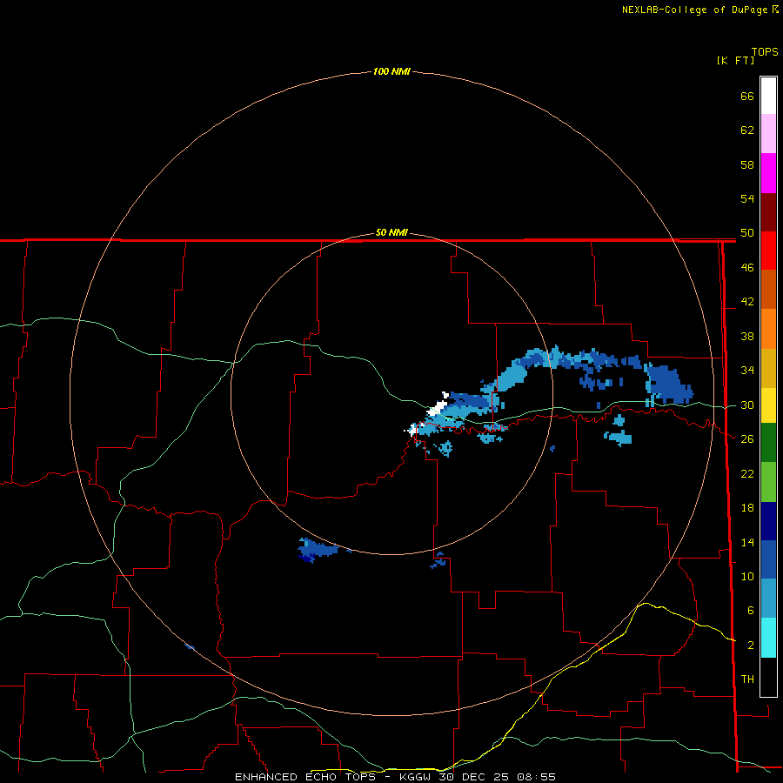Click the legend value "26"
This screenshot has width=783, height=783.
tap(747, 439)
